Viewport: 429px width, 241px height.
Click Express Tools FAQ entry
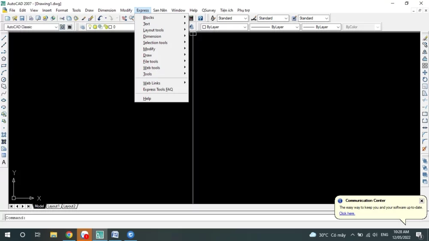pos(158,90)
